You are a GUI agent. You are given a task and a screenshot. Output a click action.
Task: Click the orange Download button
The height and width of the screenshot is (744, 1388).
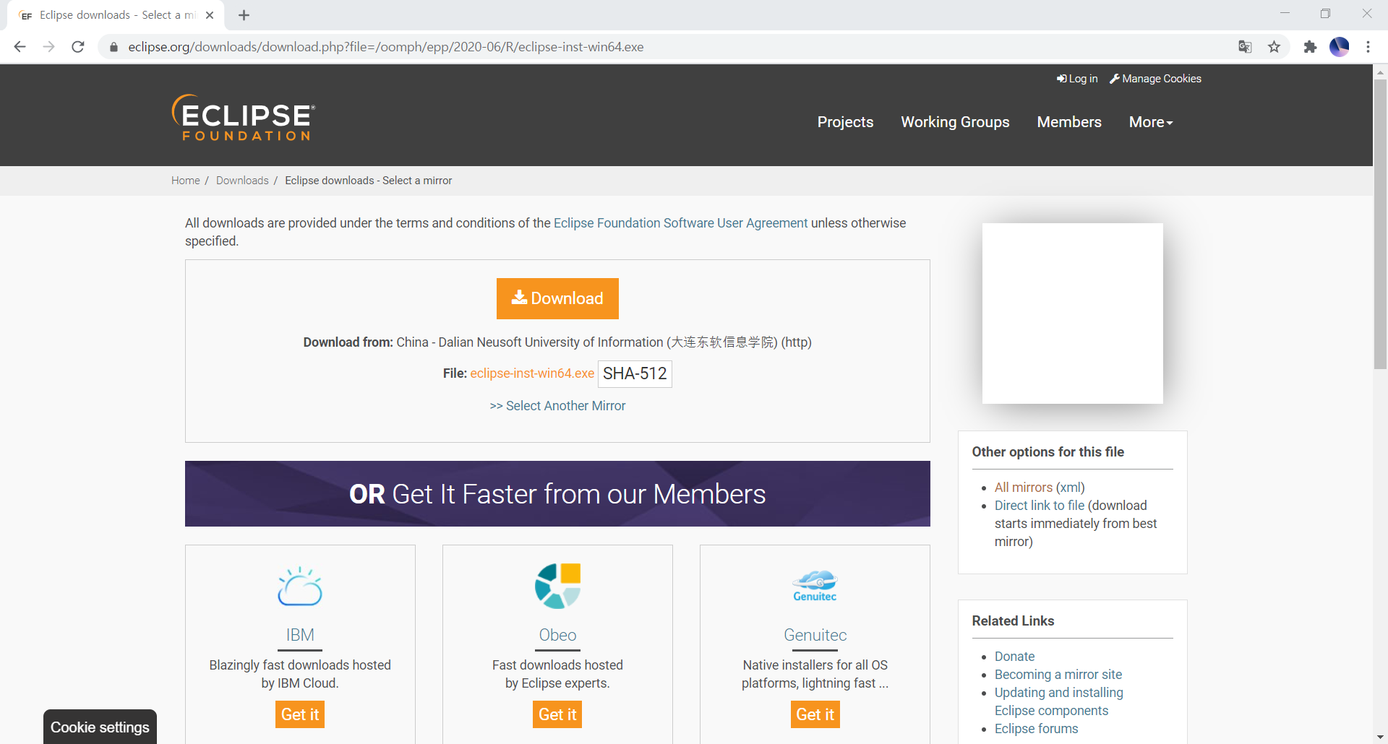coord(557,298)
